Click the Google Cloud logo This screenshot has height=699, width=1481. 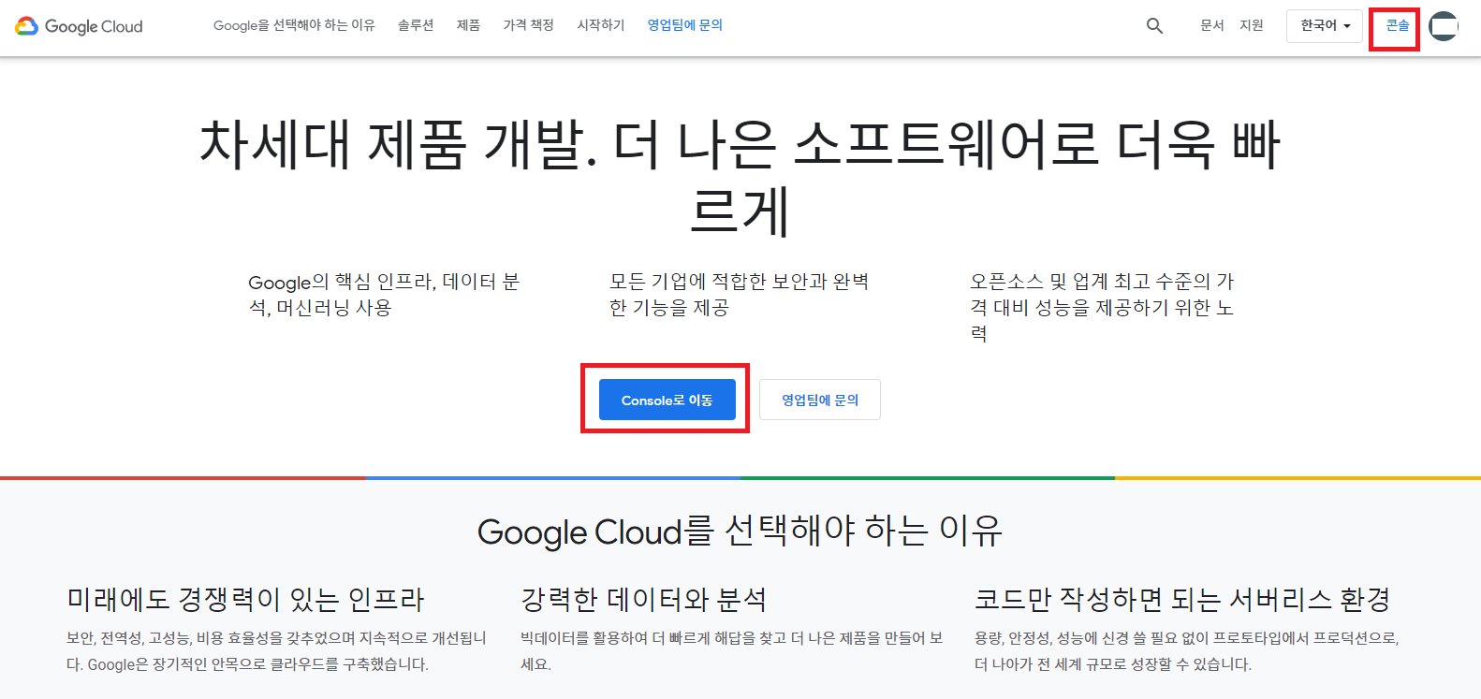click(x=79, y=26)
